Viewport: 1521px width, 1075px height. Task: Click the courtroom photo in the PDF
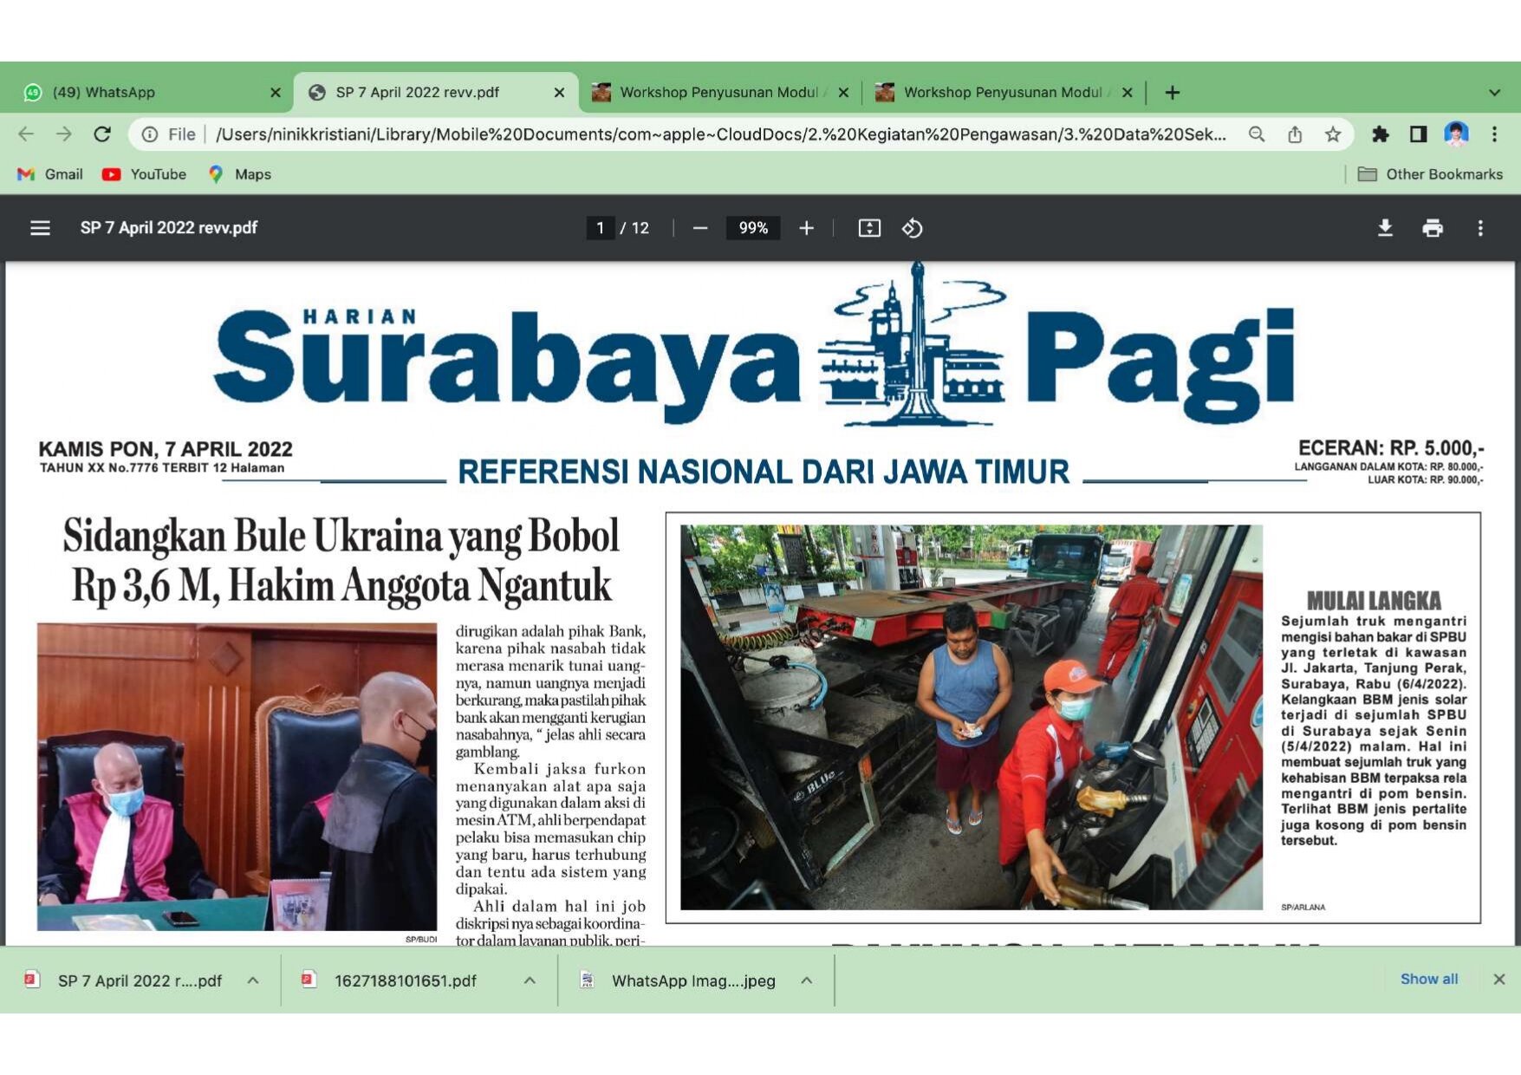[237, 777]
